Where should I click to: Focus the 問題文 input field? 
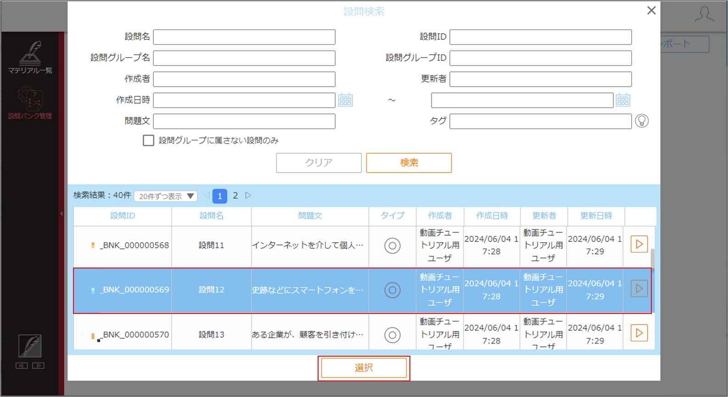[244, 122]
